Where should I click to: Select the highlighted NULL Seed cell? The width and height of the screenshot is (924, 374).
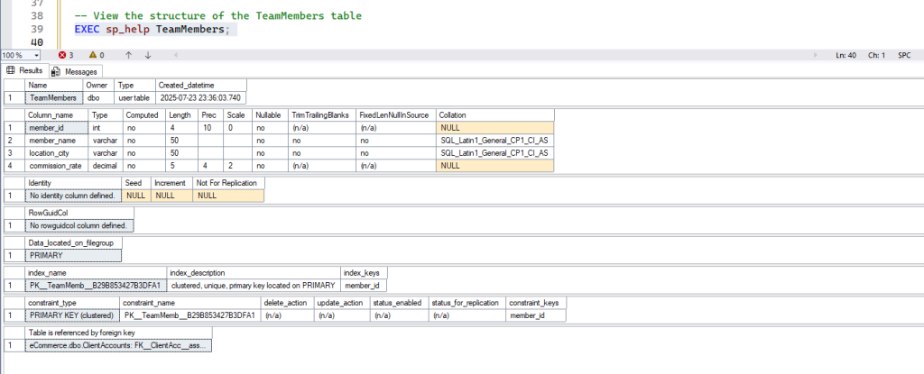136,195
